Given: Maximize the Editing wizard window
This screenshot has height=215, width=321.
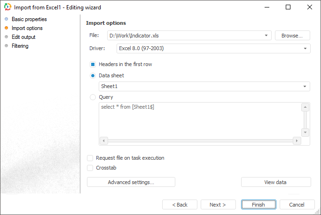Looking at the screenshot, I should point(288,7).
